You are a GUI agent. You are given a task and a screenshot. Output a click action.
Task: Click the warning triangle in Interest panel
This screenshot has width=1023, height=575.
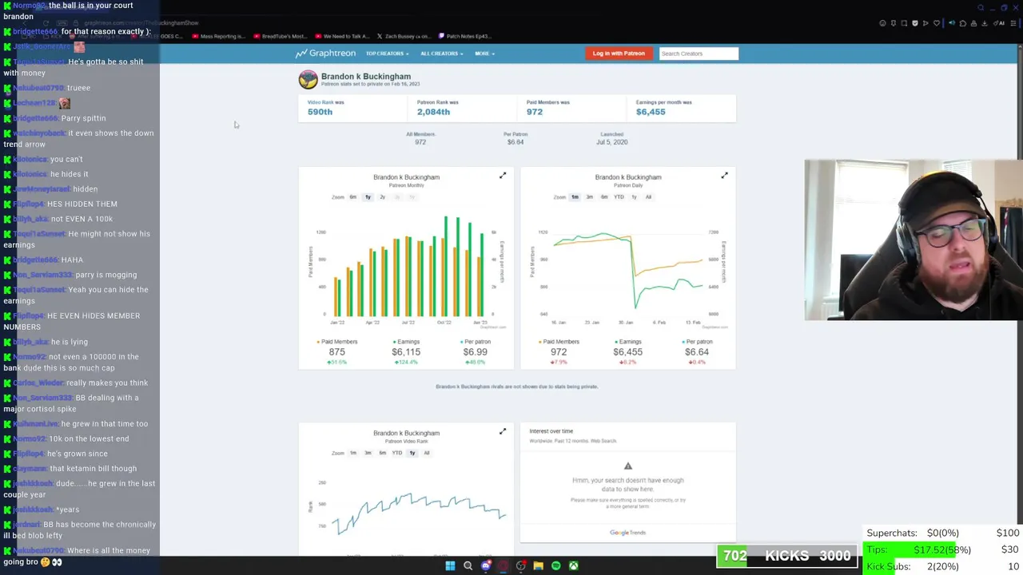pyautogui.click(x=627, y=466)
